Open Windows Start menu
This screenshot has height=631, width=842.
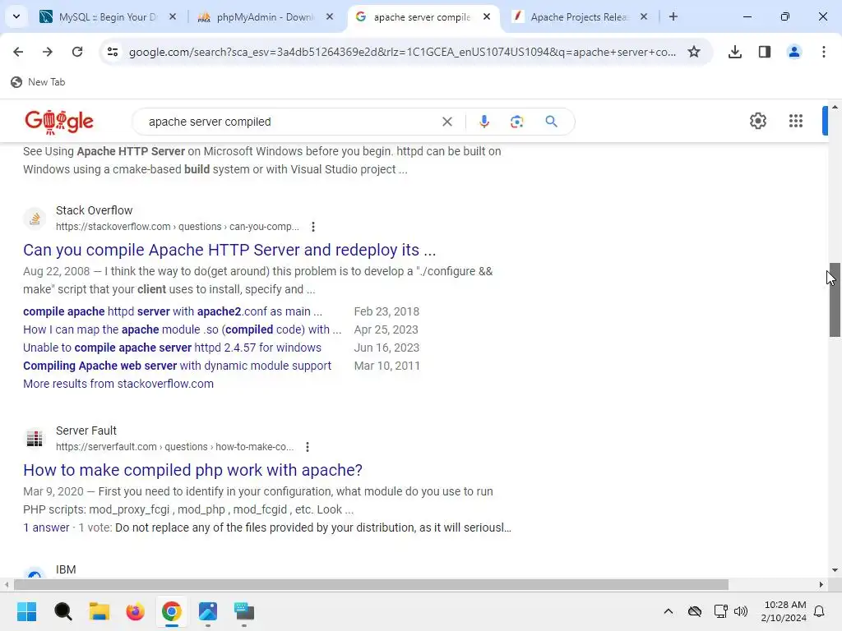[26, 611]
